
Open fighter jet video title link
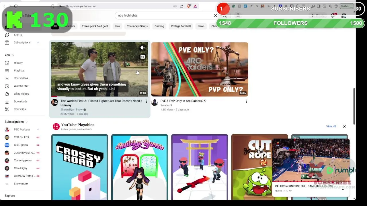pos(101,103)
